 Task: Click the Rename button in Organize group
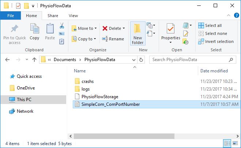[x=113, y=39]
